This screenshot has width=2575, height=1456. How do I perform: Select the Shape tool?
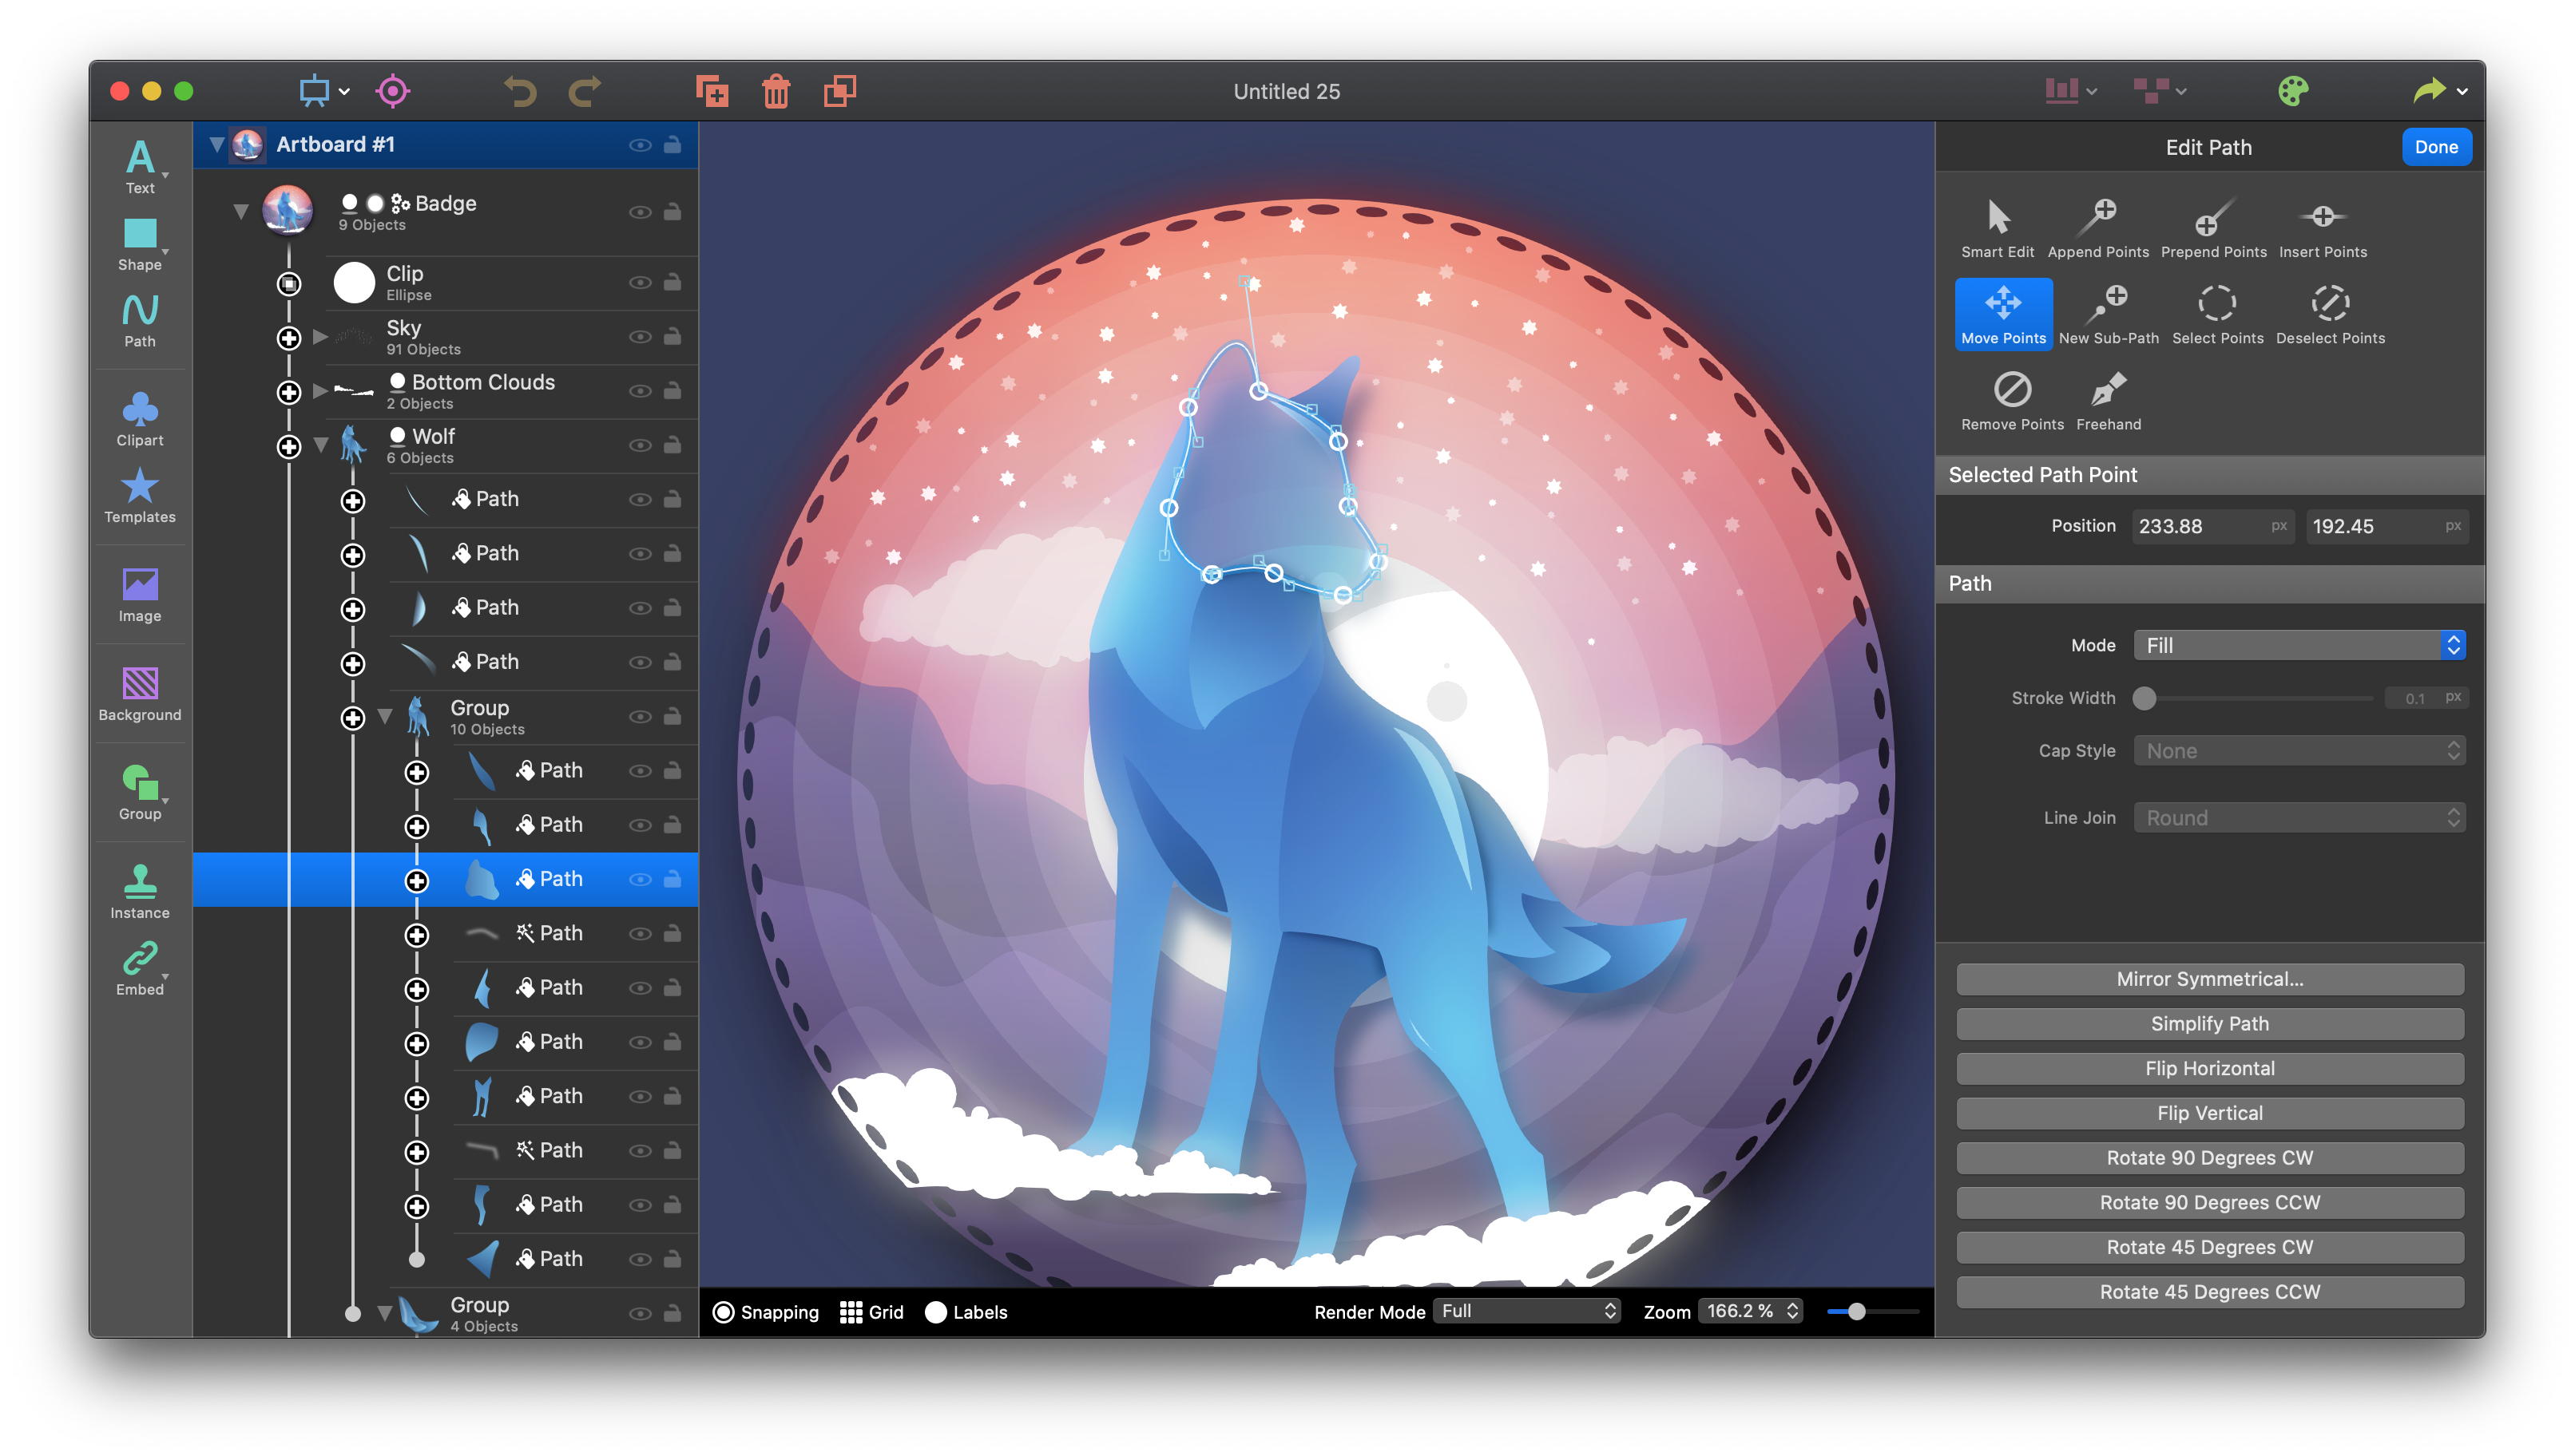click(x=140, y=244)
